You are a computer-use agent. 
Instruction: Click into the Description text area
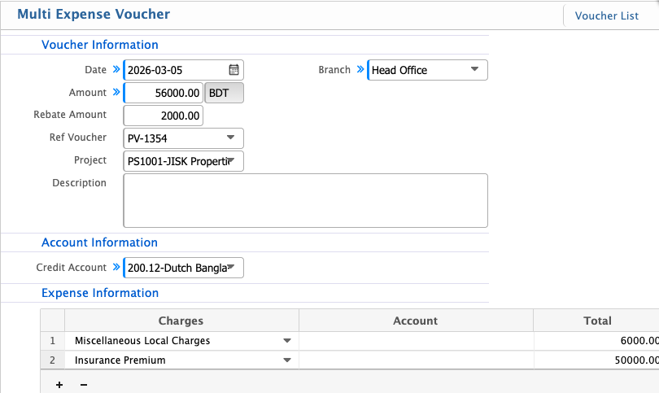(x=305, y=200)
